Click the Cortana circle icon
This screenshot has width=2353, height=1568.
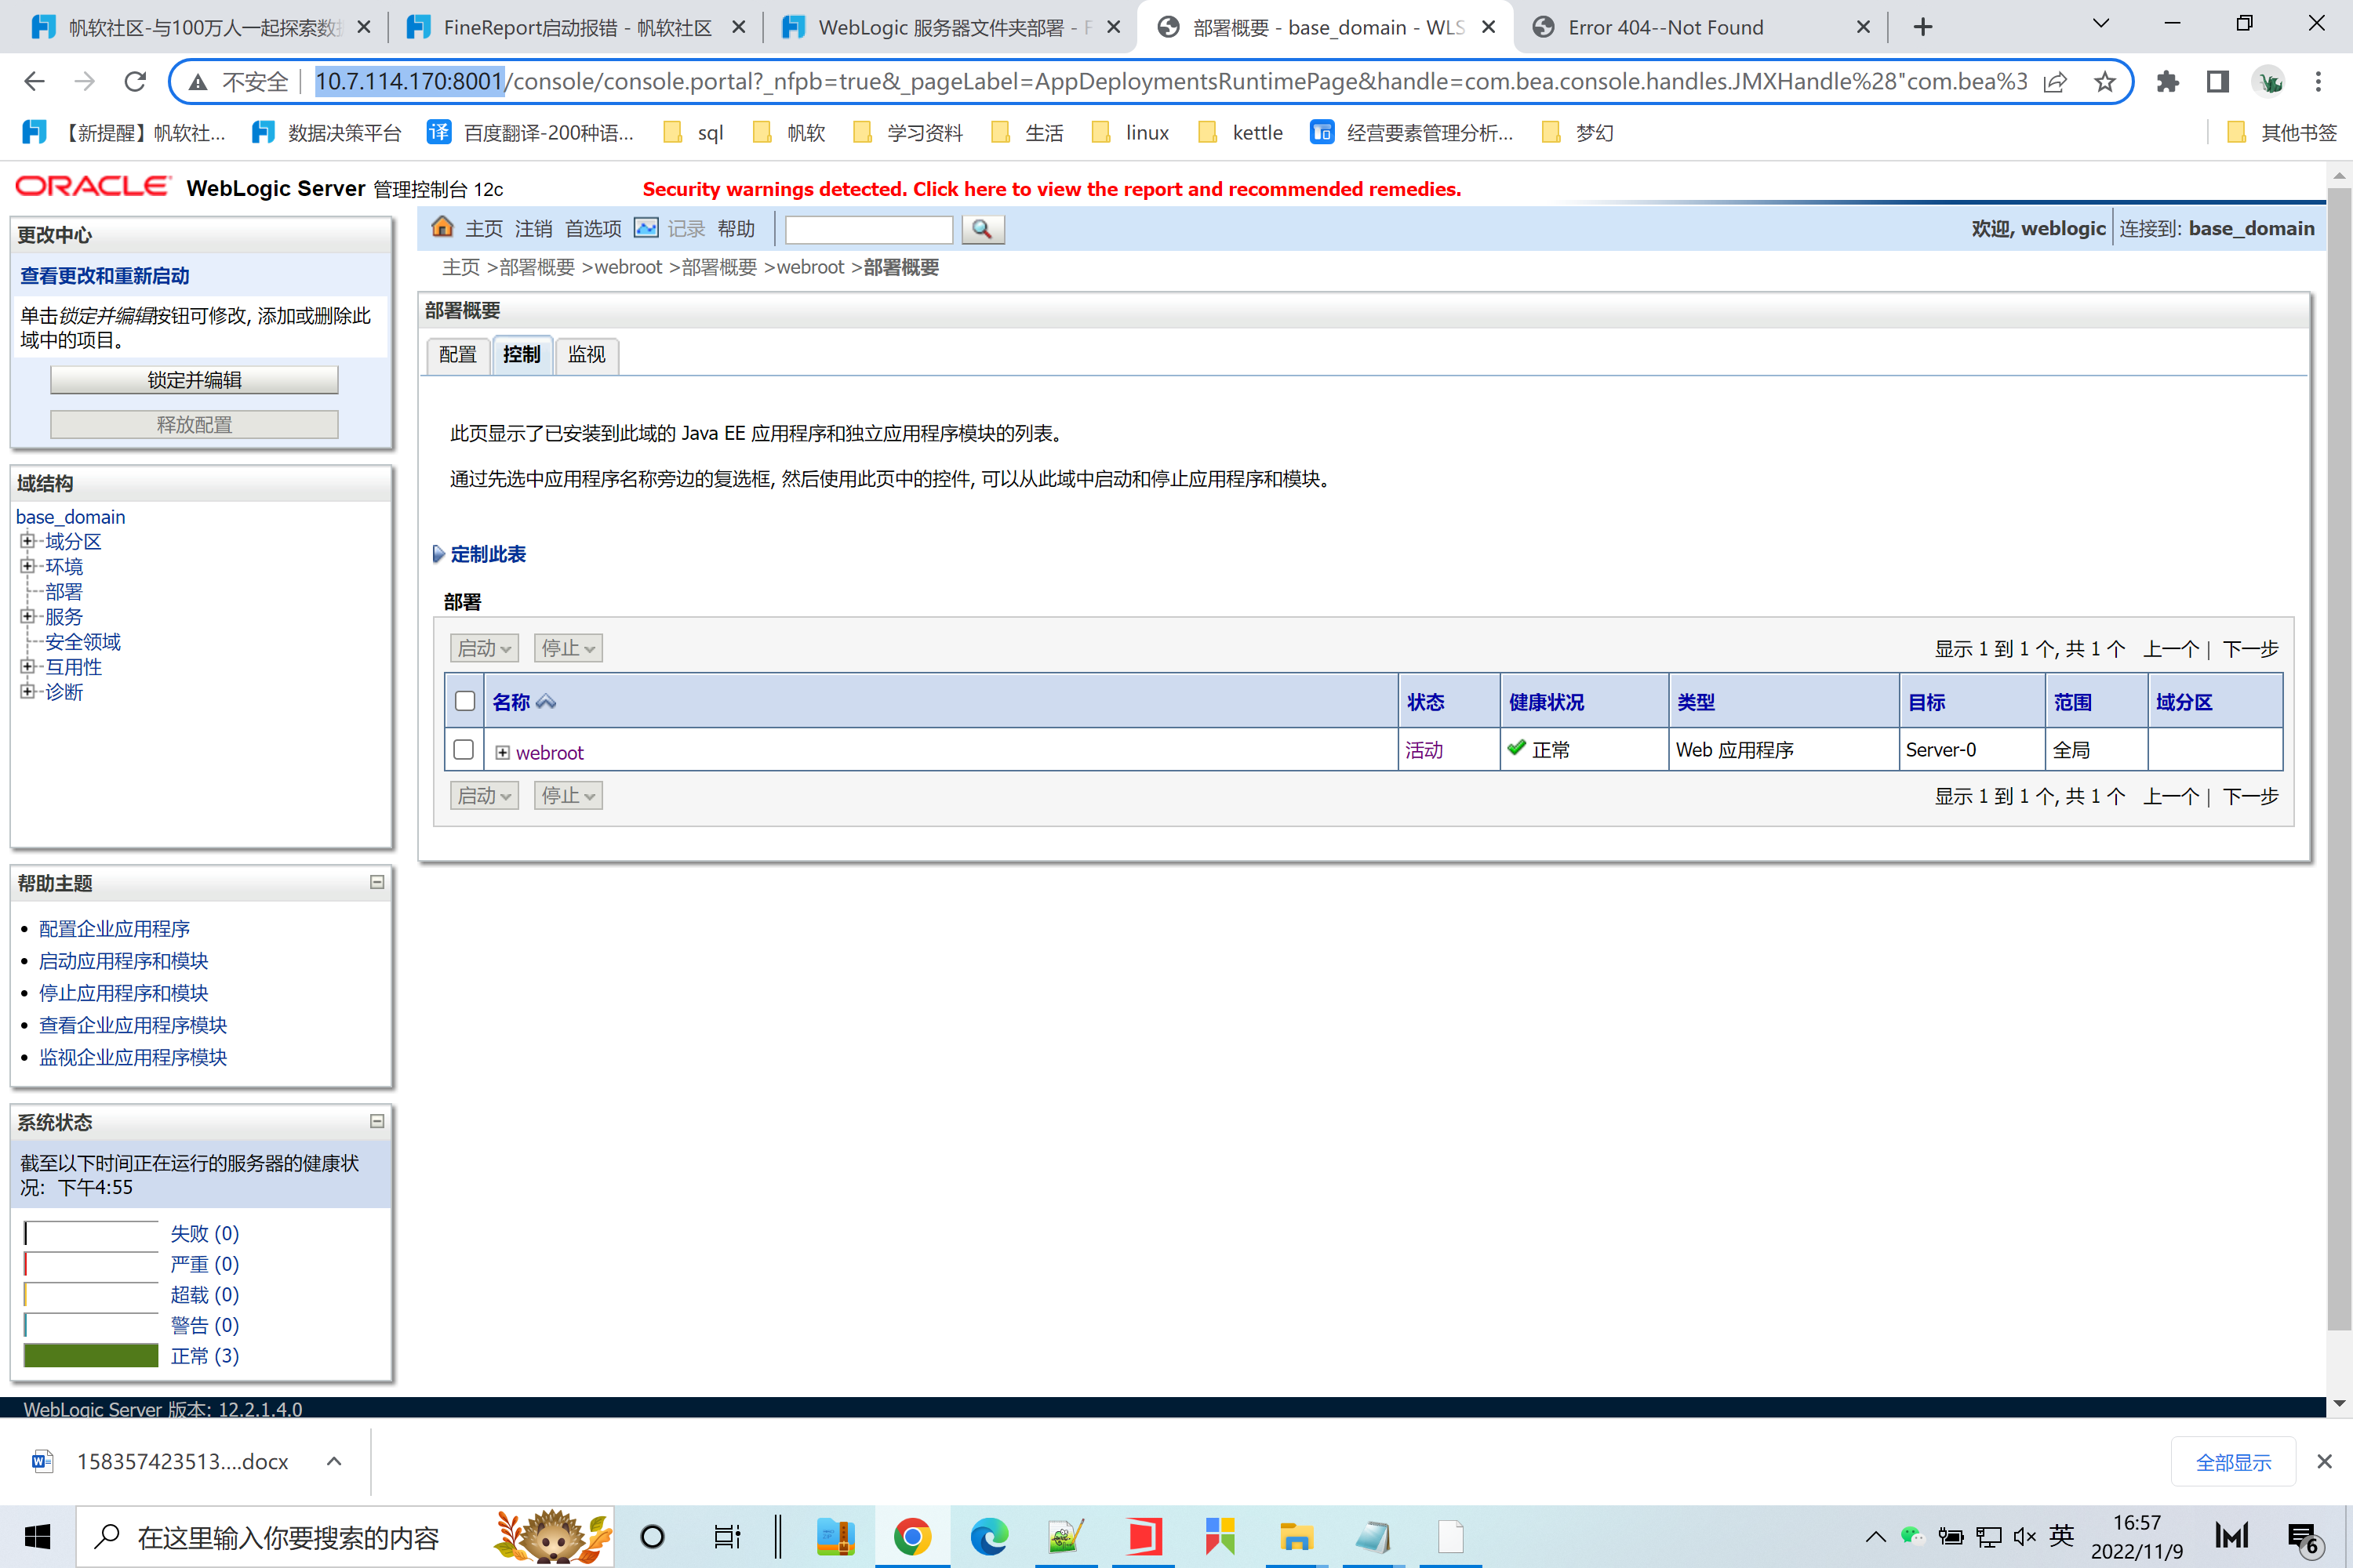tap(653, 1536)
